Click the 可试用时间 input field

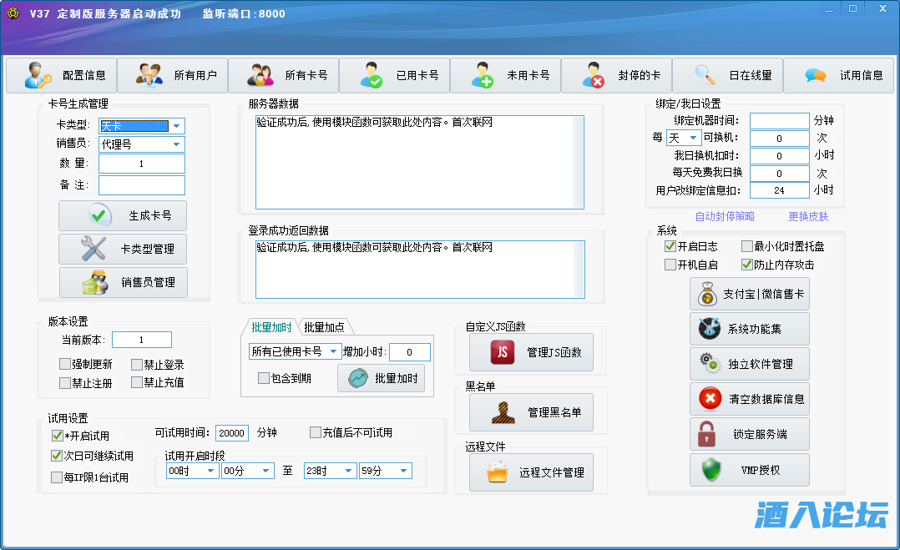tap(231, 433)
